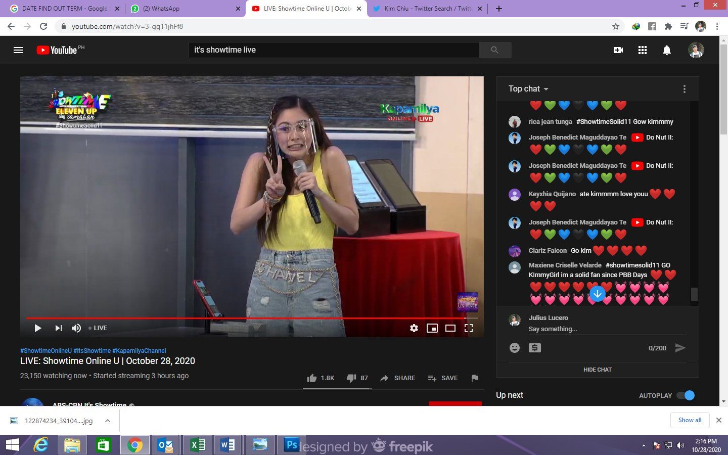Open the emoji picker in chat
Viewport: 728px width, 455px height.
tap(515, 348)
